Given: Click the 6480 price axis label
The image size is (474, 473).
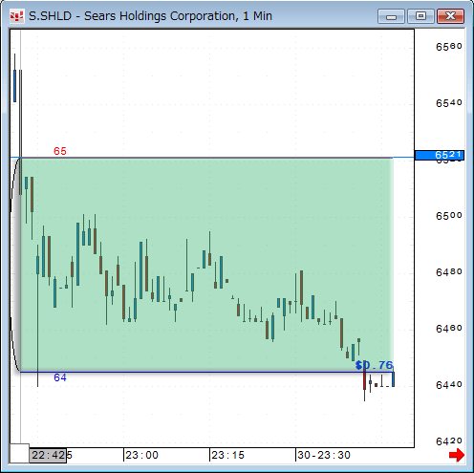Looking at the screenshot, I should [x=449, y=272].
